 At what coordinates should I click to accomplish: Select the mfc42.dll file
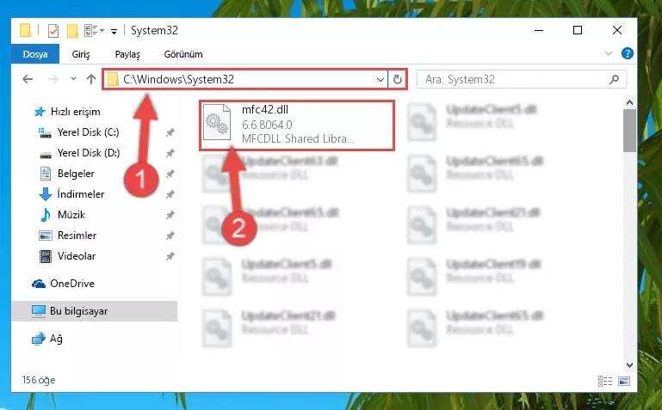click(x=297, y=125)
